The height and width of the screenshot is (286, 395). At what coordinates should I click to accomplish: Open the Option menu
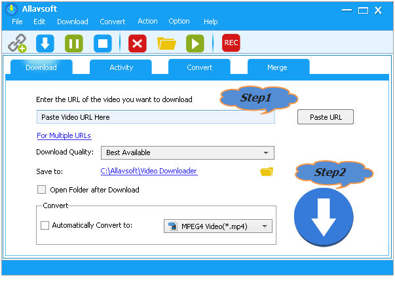[x=179, y=21]
